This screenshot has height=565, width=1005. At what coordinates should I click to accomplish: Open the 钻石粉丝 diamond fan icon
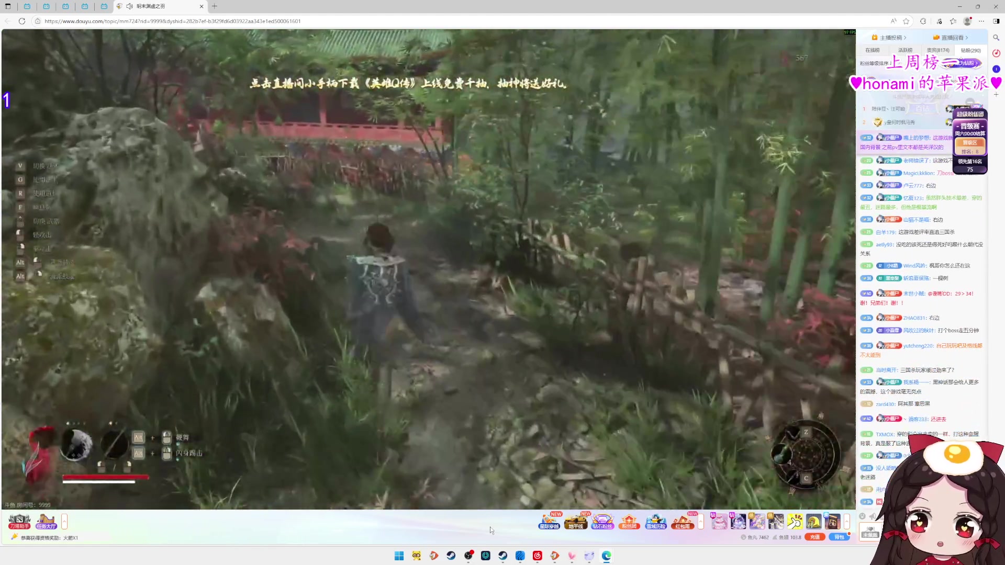(602, 521)
